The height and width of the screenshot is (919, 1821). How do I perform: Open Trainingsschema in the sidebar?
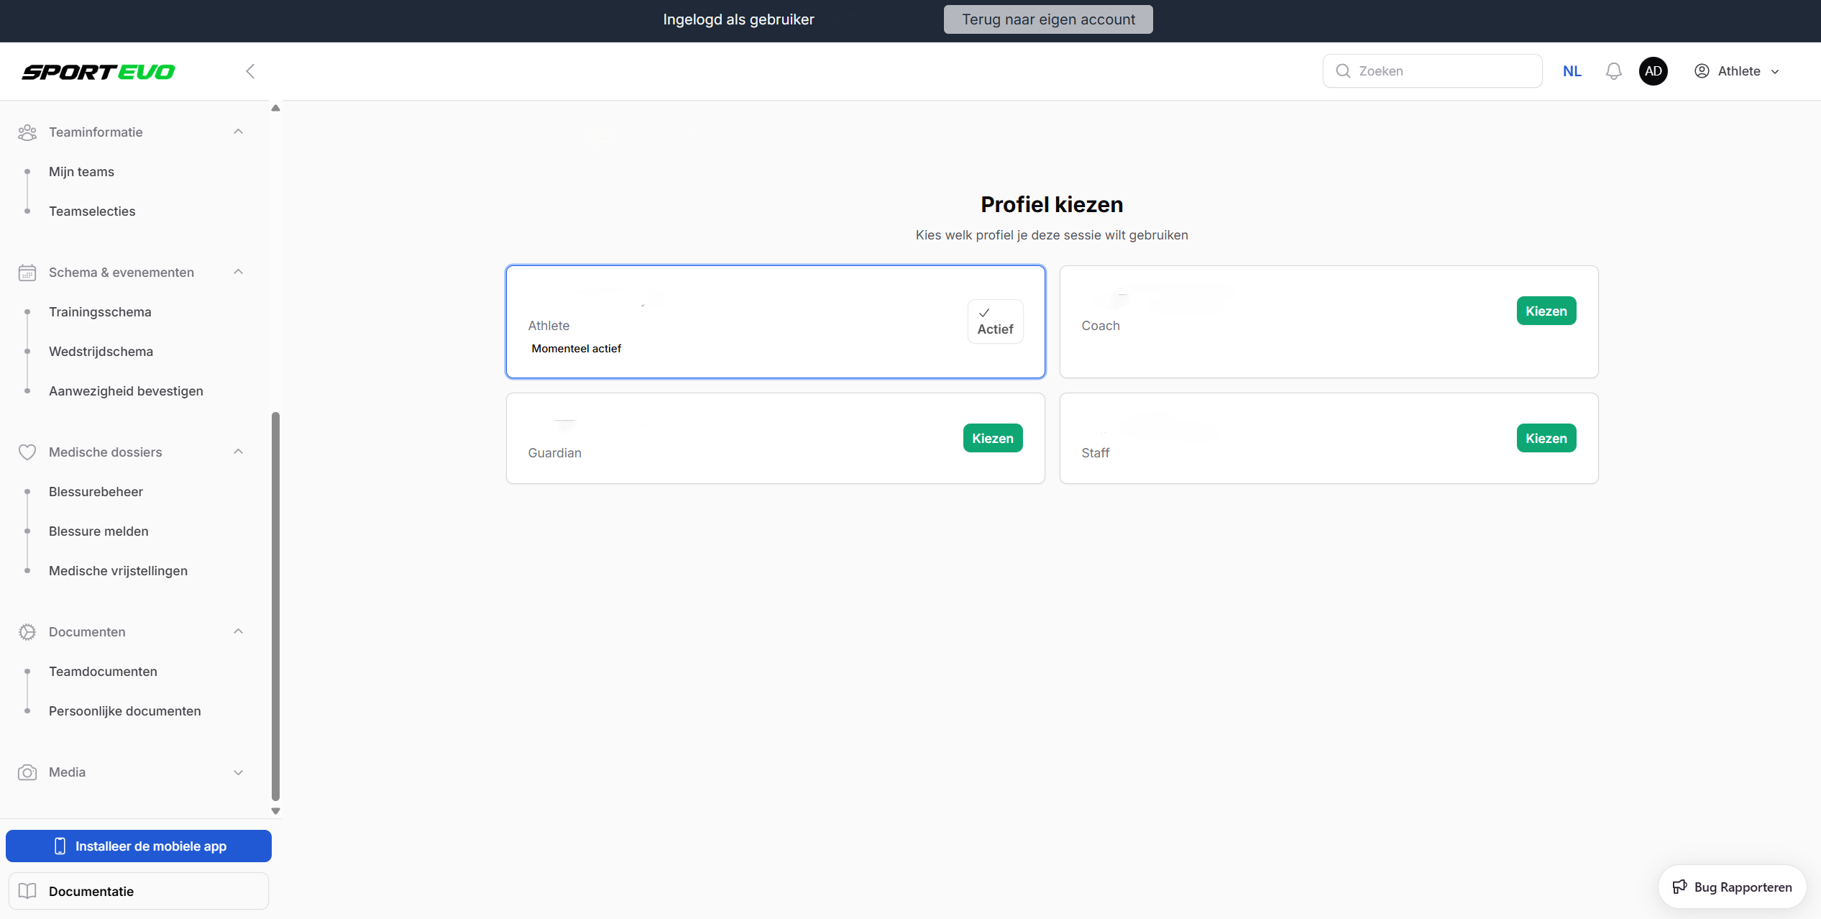point(100,312)
